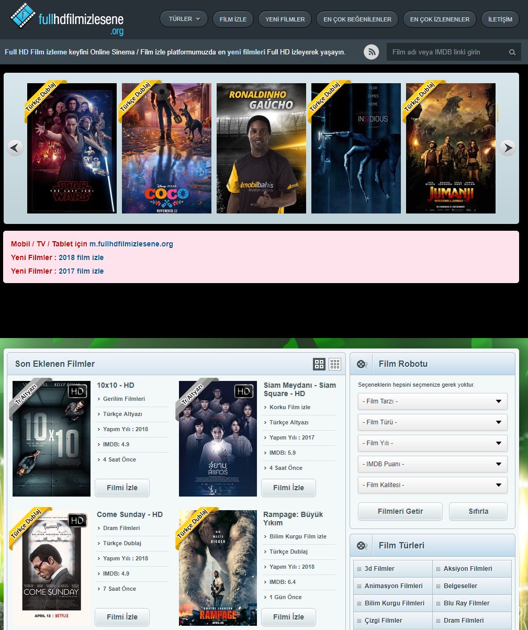The image size is (528, 630).
Task: Open the 2017 film izle link
Action: (x=81, y=271)
